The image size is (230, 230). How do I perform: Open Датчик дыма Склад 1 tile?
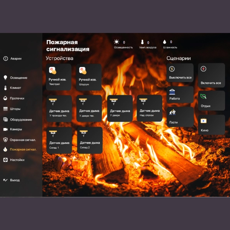59,140
